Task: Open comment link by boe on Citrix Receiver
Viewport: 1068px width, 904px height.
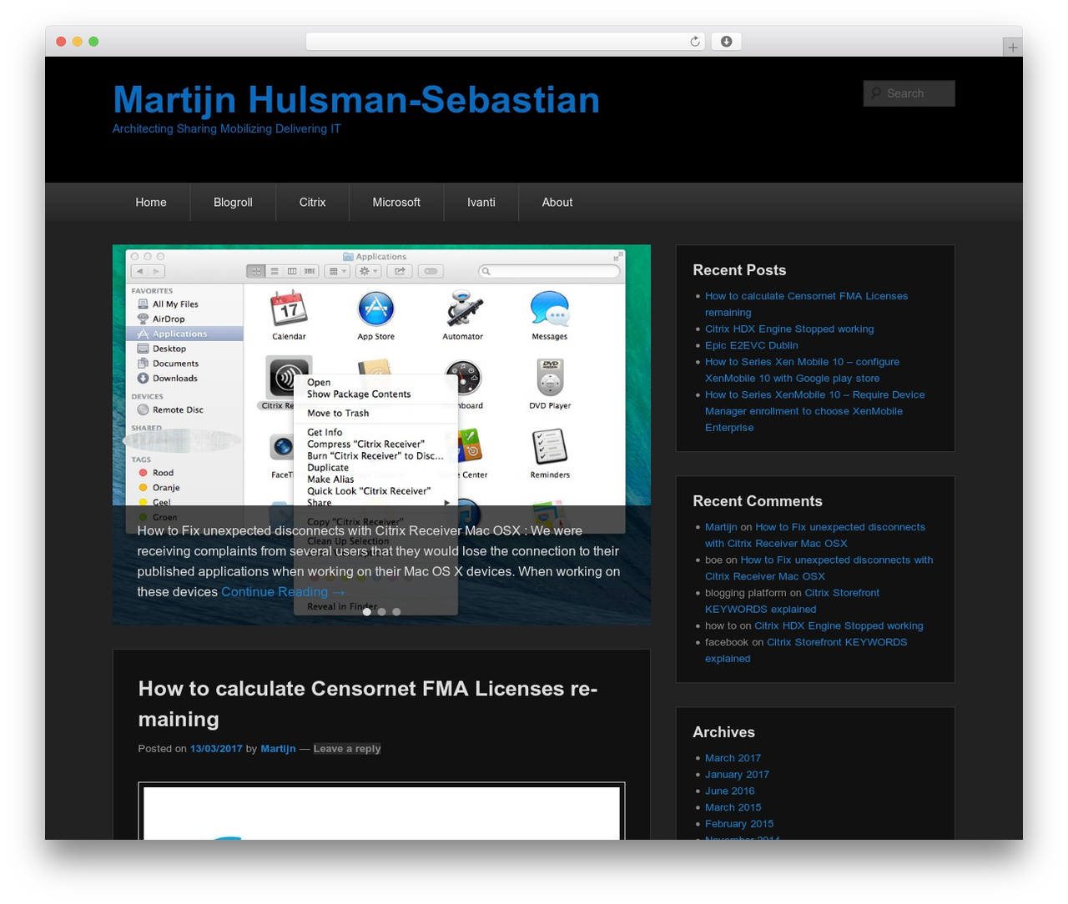Action: point(819,568)
